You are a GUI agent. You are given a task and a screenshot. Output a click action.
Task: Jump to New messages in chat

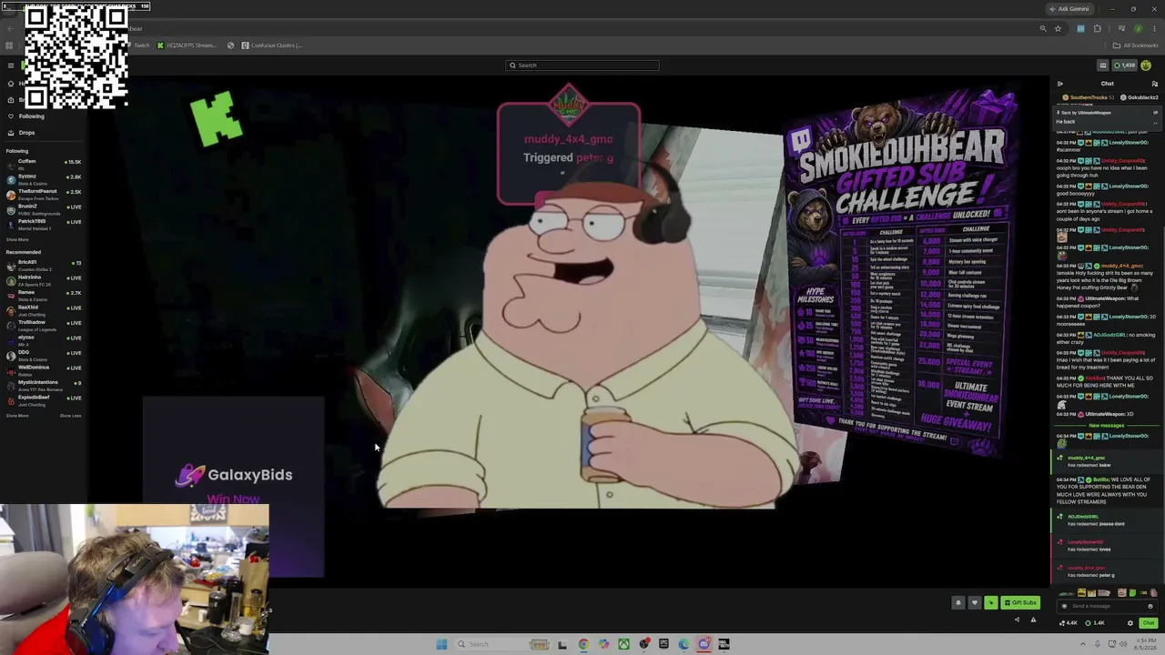pos(1106,426)
